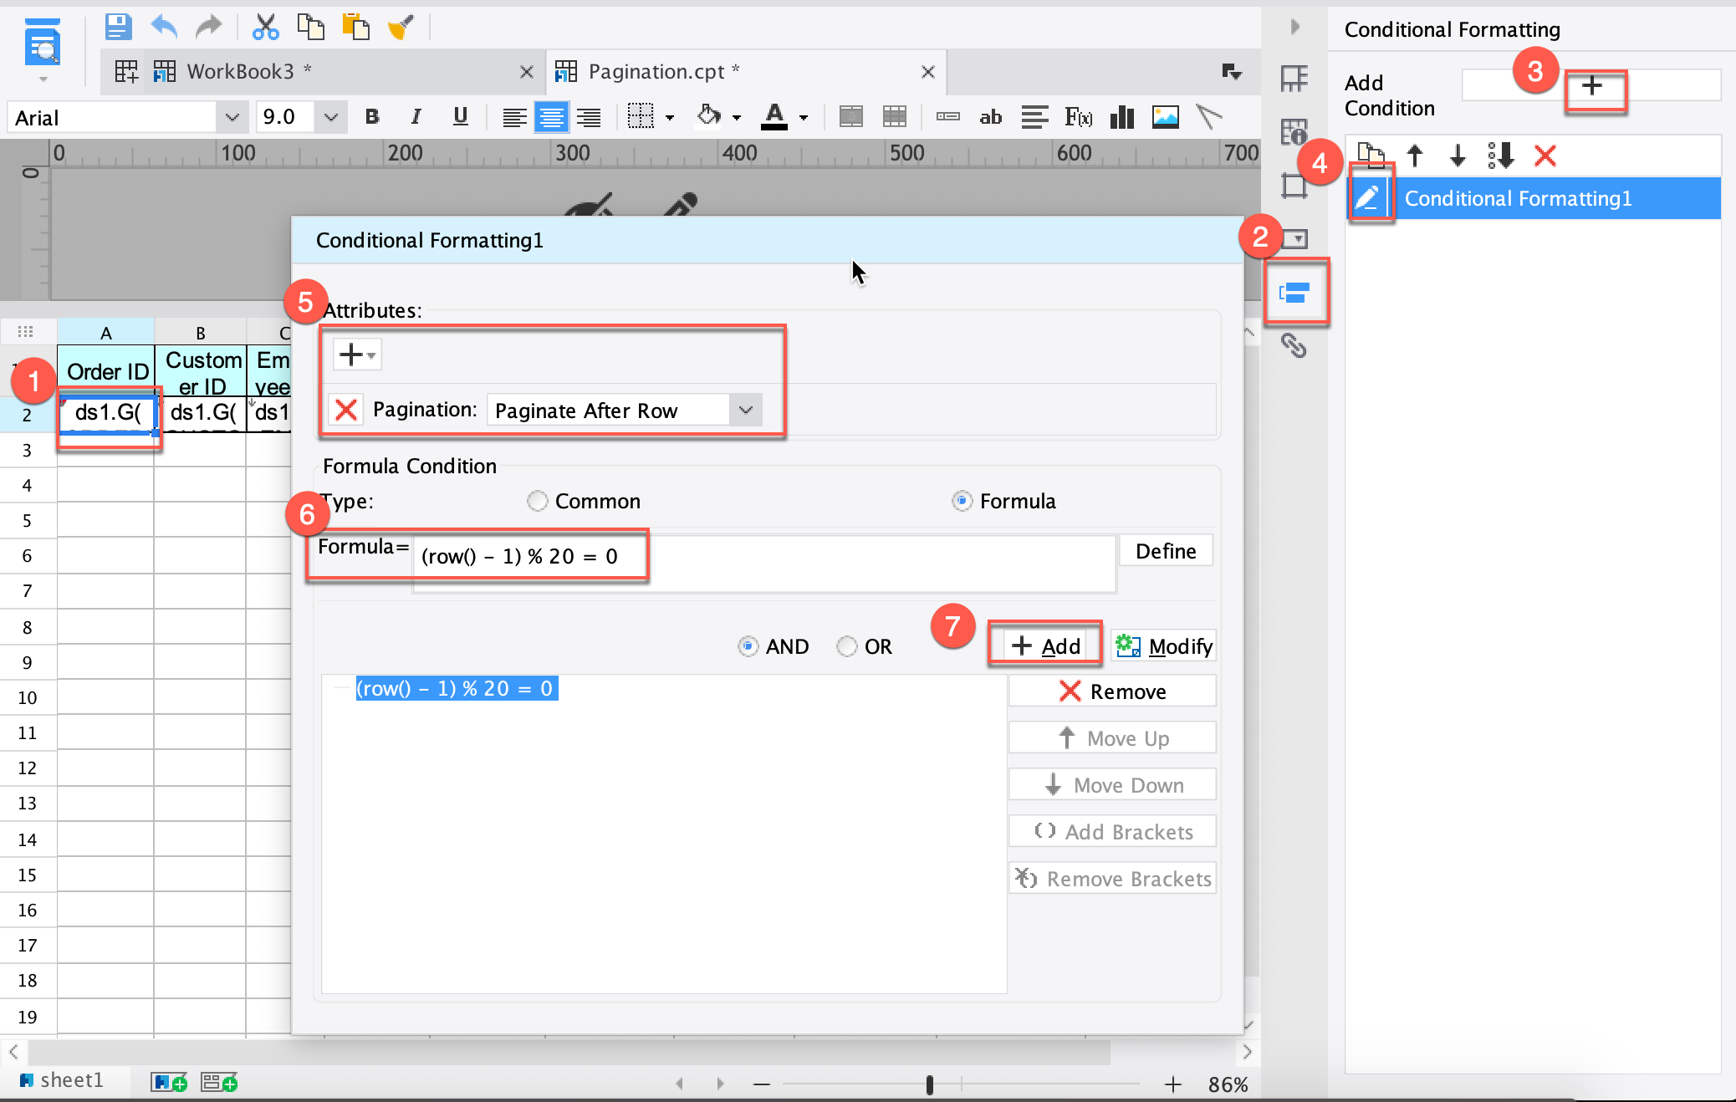This screenshot has width=1736, height=1102.
Task: Open the formula F(x) tool
Action: pyautogui.click(x=1079, y=117)
